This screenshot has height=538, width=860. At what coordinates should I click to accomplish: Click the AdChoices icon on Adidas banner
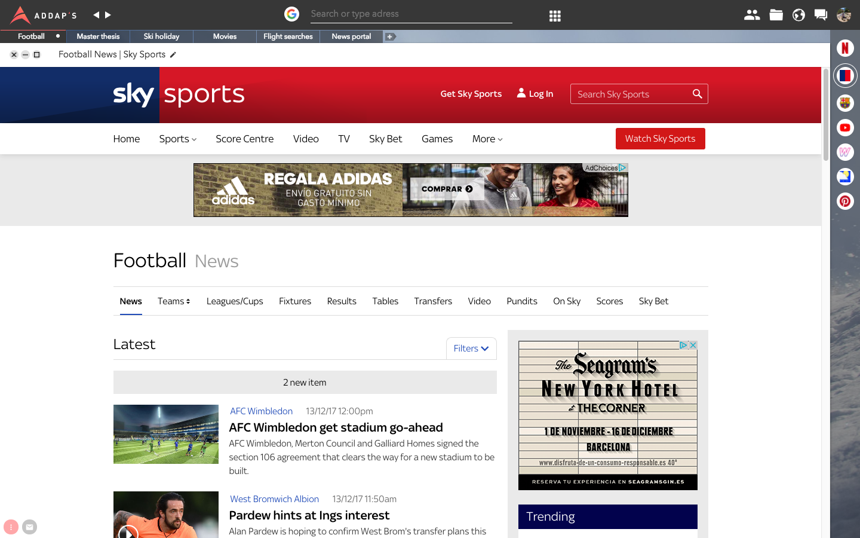622,168
